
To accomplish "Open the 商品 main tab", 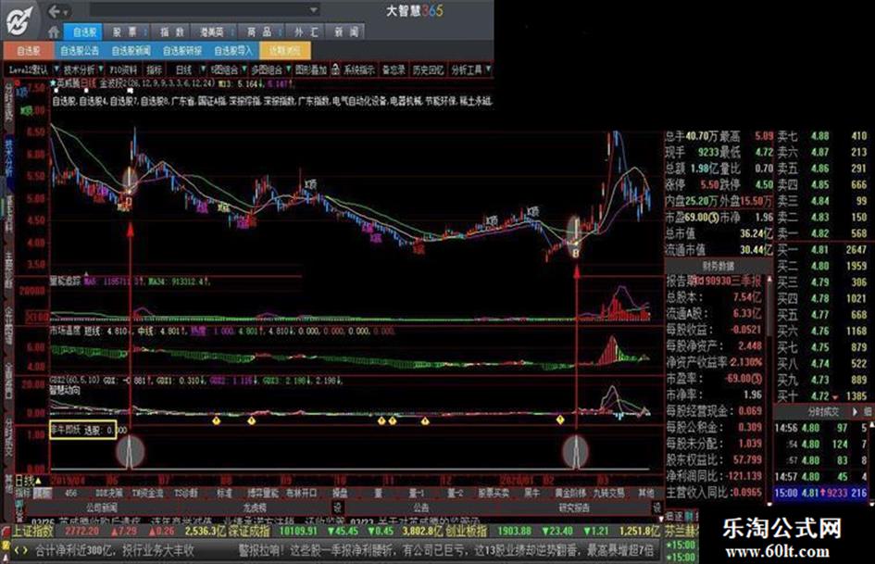I will point(259,31).
